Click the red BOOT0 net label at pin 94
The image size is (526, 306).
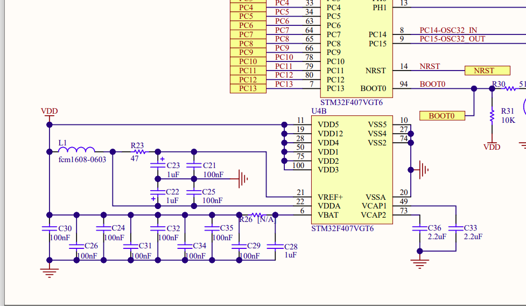[x=432, y=84]
